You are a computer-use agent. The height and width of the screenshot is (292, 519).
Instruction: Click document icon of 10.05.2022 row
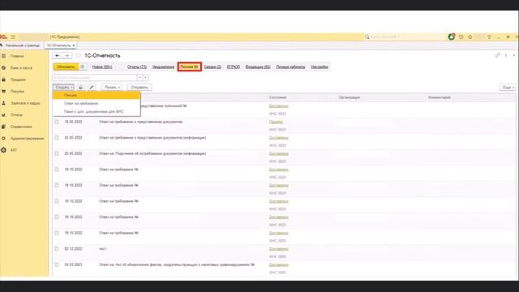[57, 122]
